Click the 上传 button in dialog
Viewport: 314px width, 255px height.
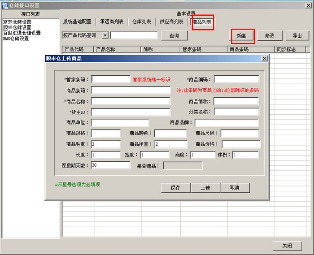[x=205, y=188]
